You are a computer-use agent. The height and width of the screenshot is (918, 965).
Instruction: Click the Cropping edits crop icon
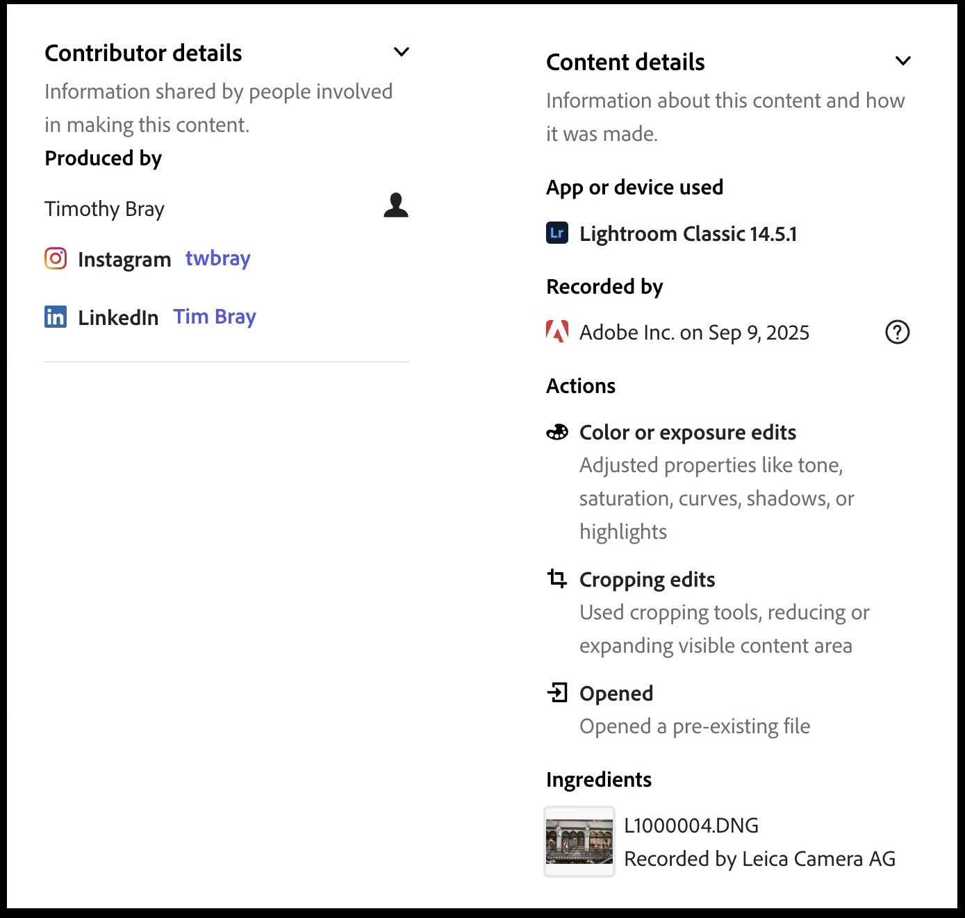click(x=557, y=578)
